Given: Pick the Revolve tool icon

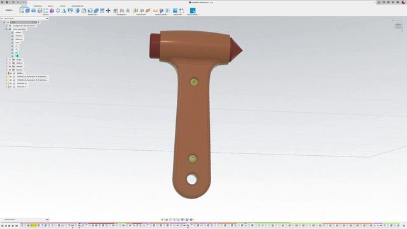Looking at the screenshot, I should [34, 11].
